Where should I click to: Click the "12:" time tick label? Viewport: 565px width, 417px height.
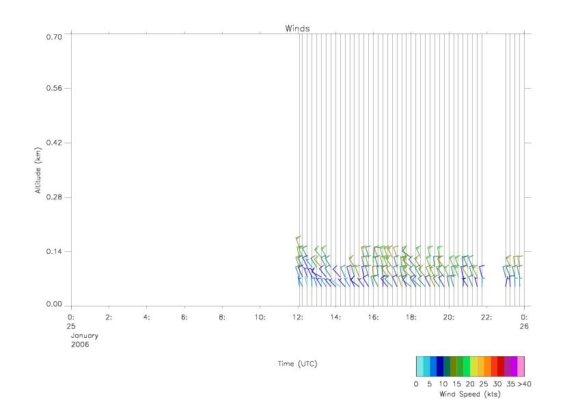coord(298,317)
